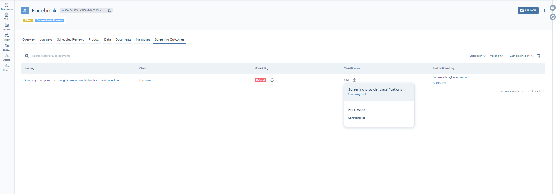Click the Materiality info icon
This screenshot has height=194, width=557.
point(272,80)
